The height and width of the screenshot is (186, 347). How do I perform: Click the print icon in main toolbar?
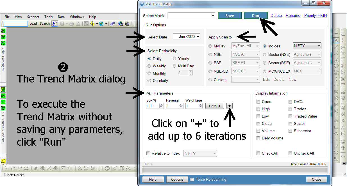pyautogui.click(x=72, y=24)
